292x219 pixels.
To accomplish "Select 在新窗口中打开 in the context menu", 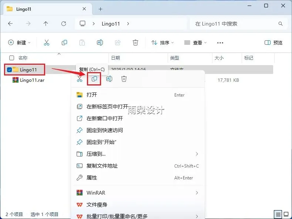I will tap(138, 118).
